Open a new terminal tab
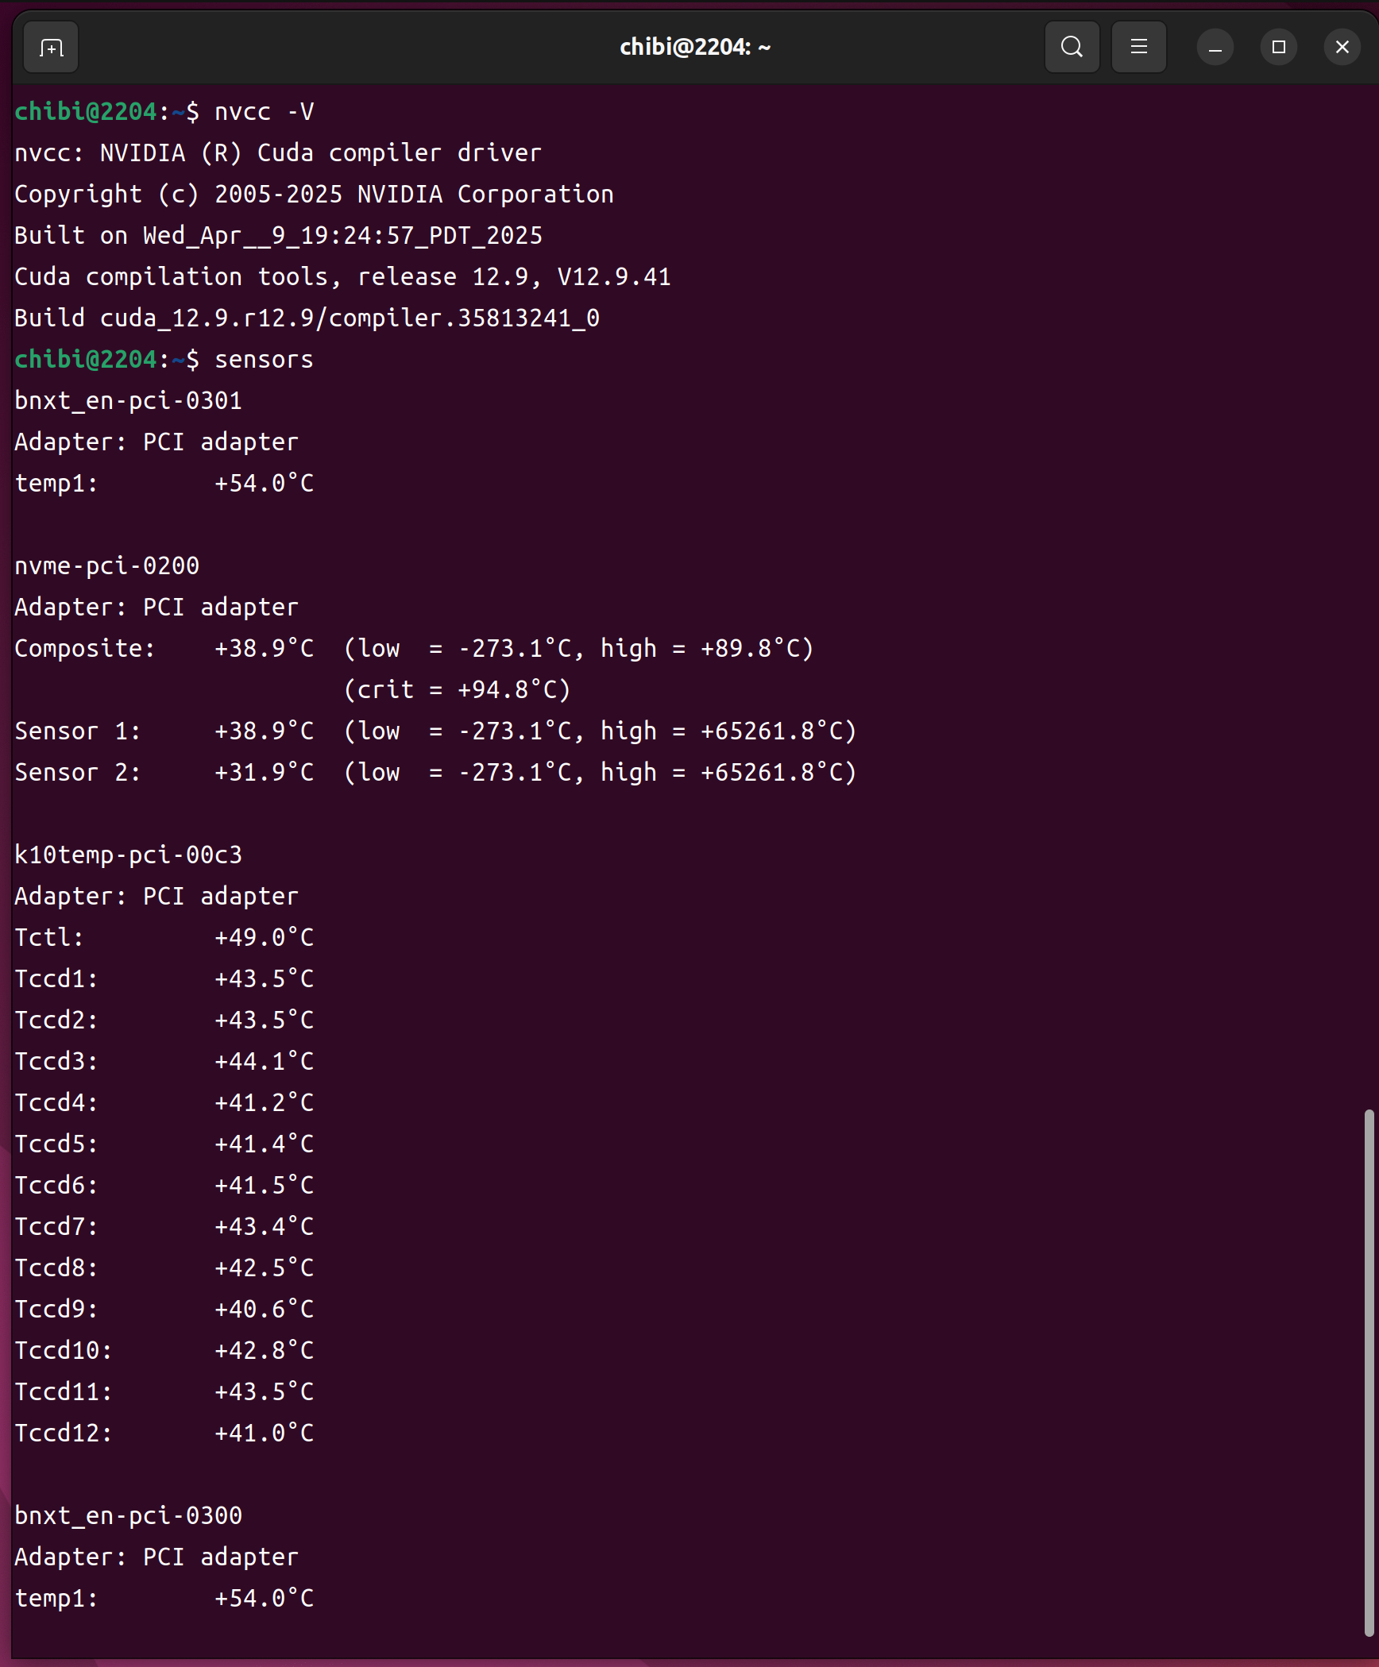The height and width of the screenshot is (1667, 1379). click(51, 48)
